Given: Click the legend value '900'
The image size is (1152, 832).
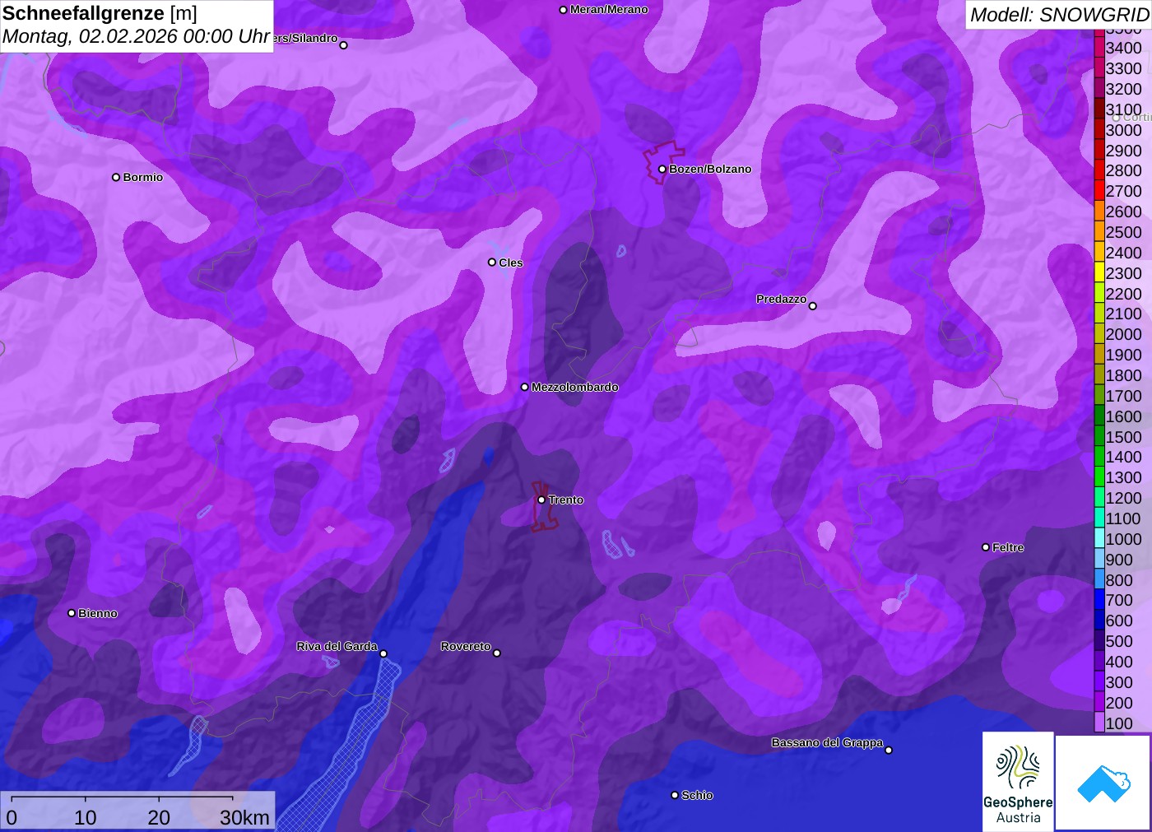Looking at the screenshot, I should tap(1119, 560).
